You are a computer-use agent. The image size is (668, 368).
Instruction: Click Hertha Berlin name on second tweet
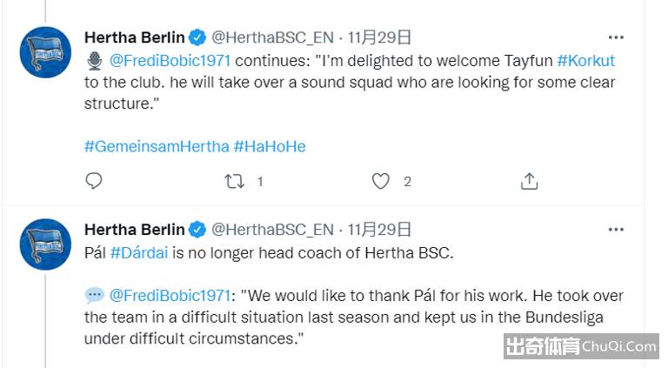[x=135, y=230]
